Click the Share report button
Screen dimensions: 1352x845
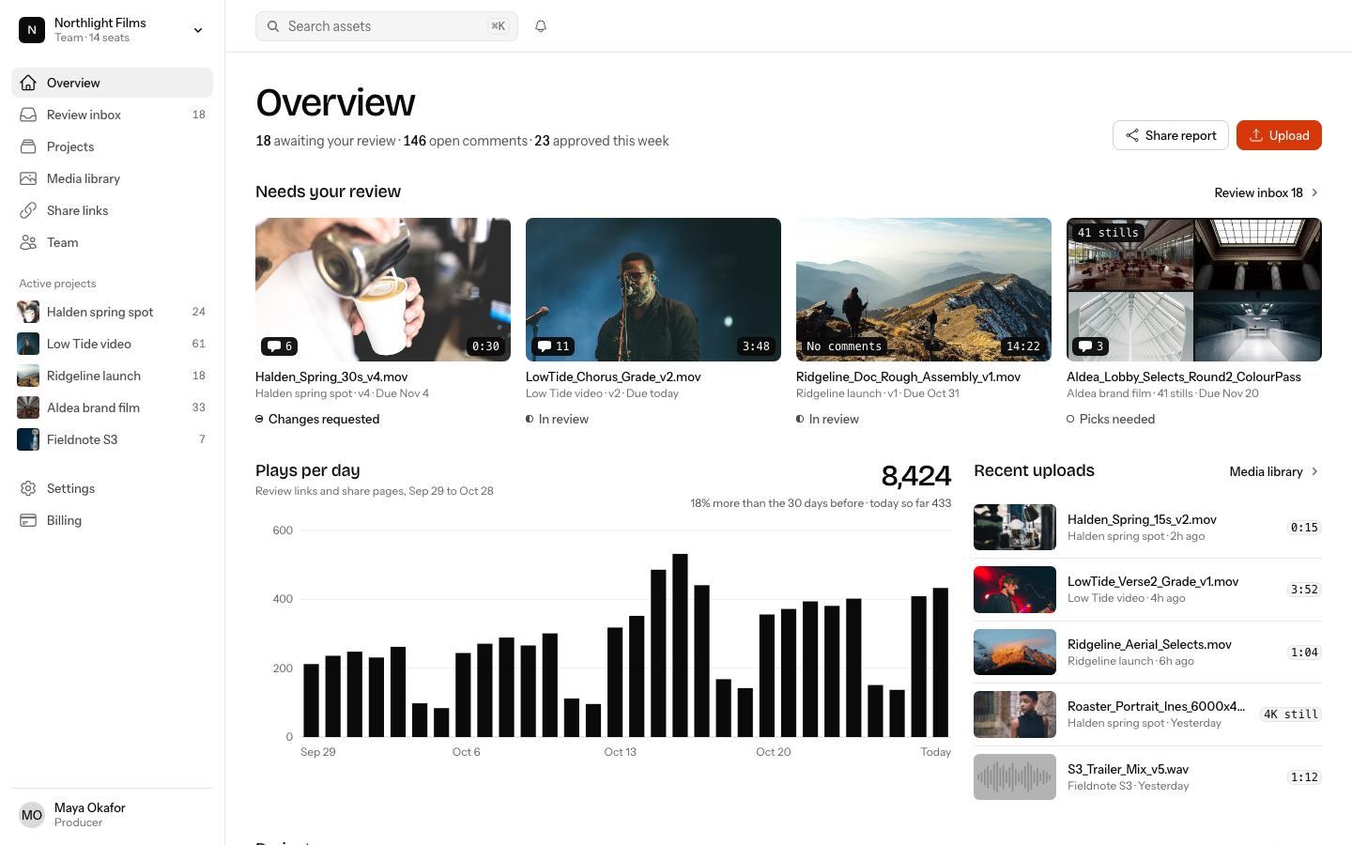tap(1171, 135)
